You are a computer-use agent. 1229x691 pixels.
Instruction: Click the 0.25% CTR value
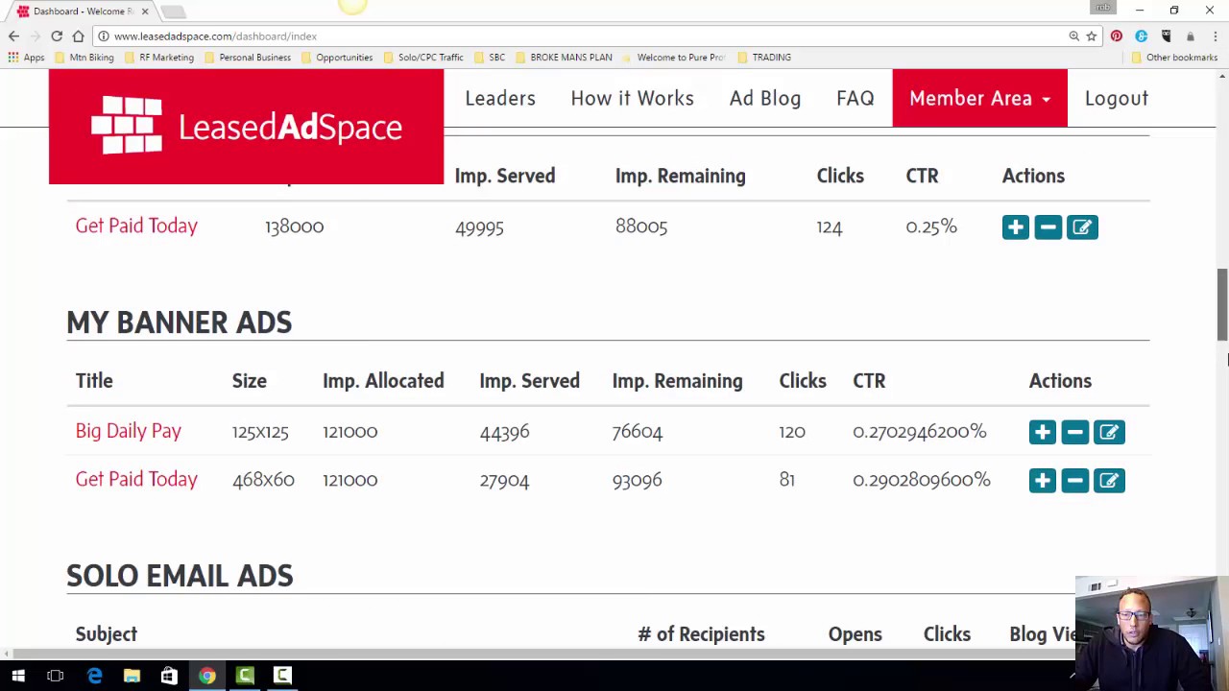click(931, 226)
